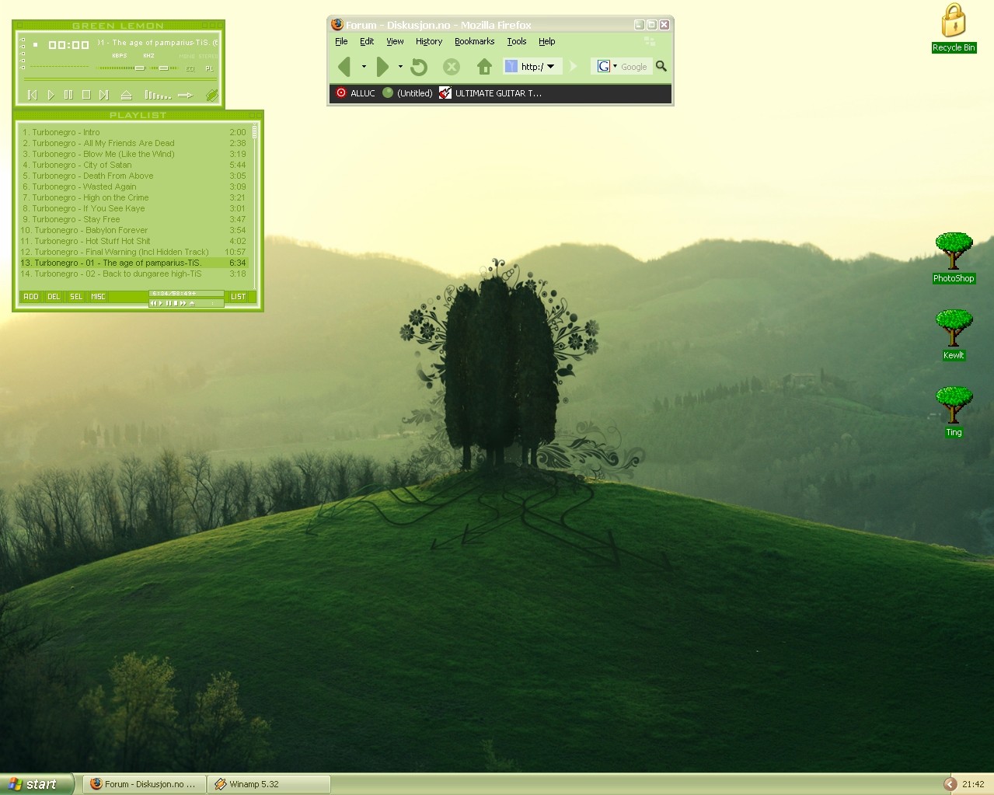Image resolution: width=994 pixels, height=795 pixels.
Task: Click the Winamp lightning logo icon
Action: pos(211,95)
